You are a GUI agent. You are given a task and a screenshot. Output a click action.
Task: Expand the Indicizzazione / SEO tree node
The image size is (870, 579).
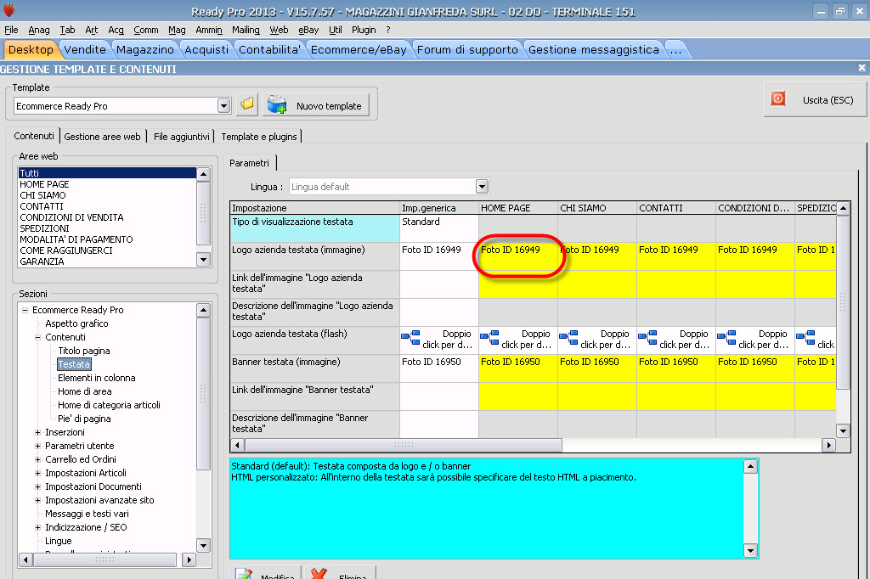[37, 527]
